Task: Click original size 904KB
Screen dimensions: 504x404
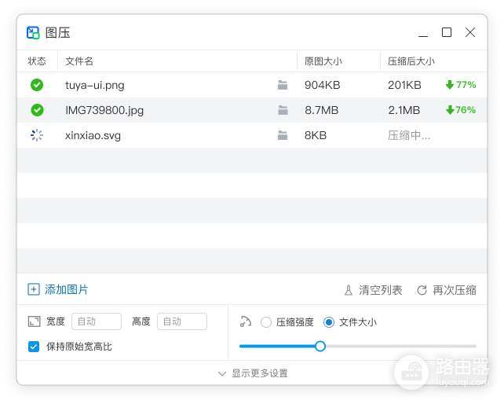Action: click(x=323, y=85)
